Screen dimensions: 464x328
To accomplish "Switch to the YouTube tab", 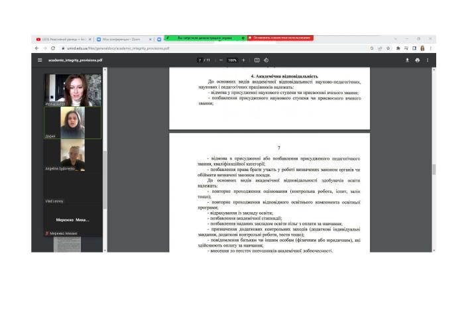I will pos(63,39).
